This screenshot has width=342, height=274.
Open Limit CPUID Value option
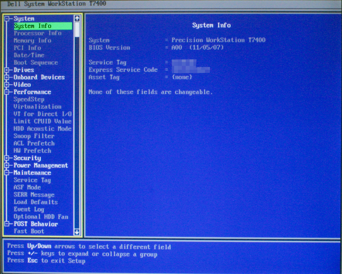coord(43,121)
